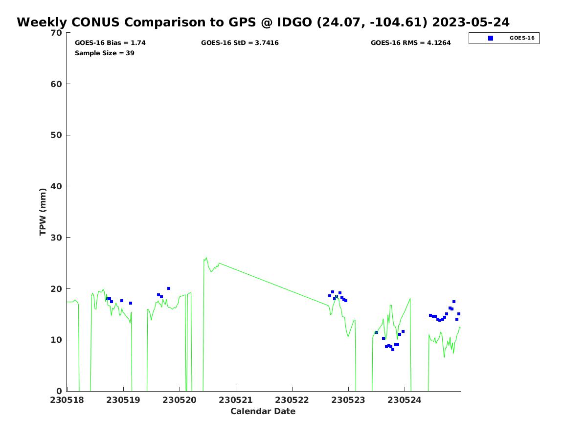Click the 40 tick on the y-axis
Image resolution: width=587 pixels, height=440 pixels.
click(57, 186)
